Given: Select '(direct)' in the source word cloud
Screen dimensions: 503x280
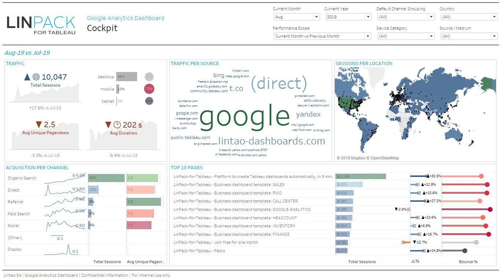Looking at the screenshot, I should 279,83.
